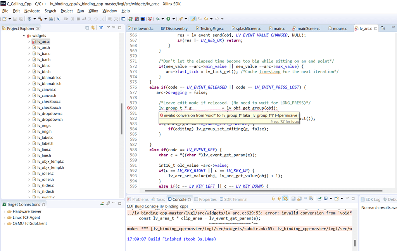Open the SDK Log tab
Image resolution: width=397 pixels, height=251 pixels.
[x=371, y=199]
